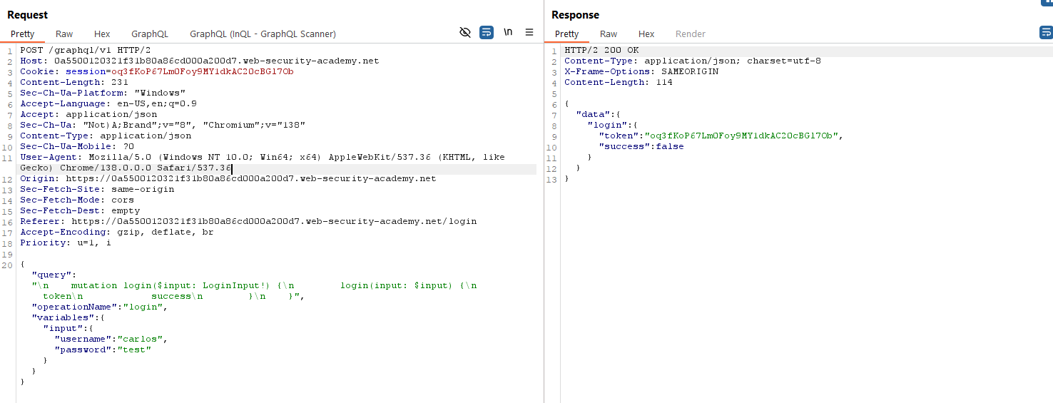Select the Request Pretty tab
Viewport: 1053px width, 403px height.
[23, 34]
